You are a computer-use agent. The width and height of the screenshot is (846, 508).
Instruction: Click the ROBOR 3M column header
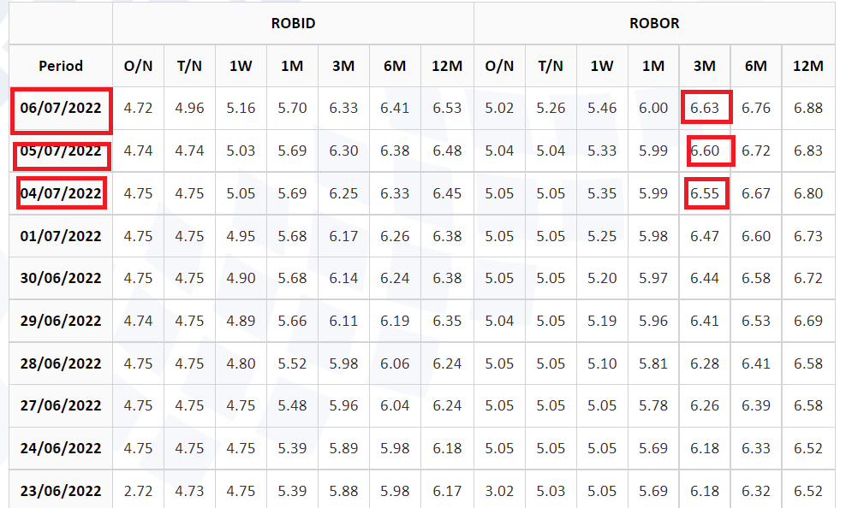[x=705, y=66]
